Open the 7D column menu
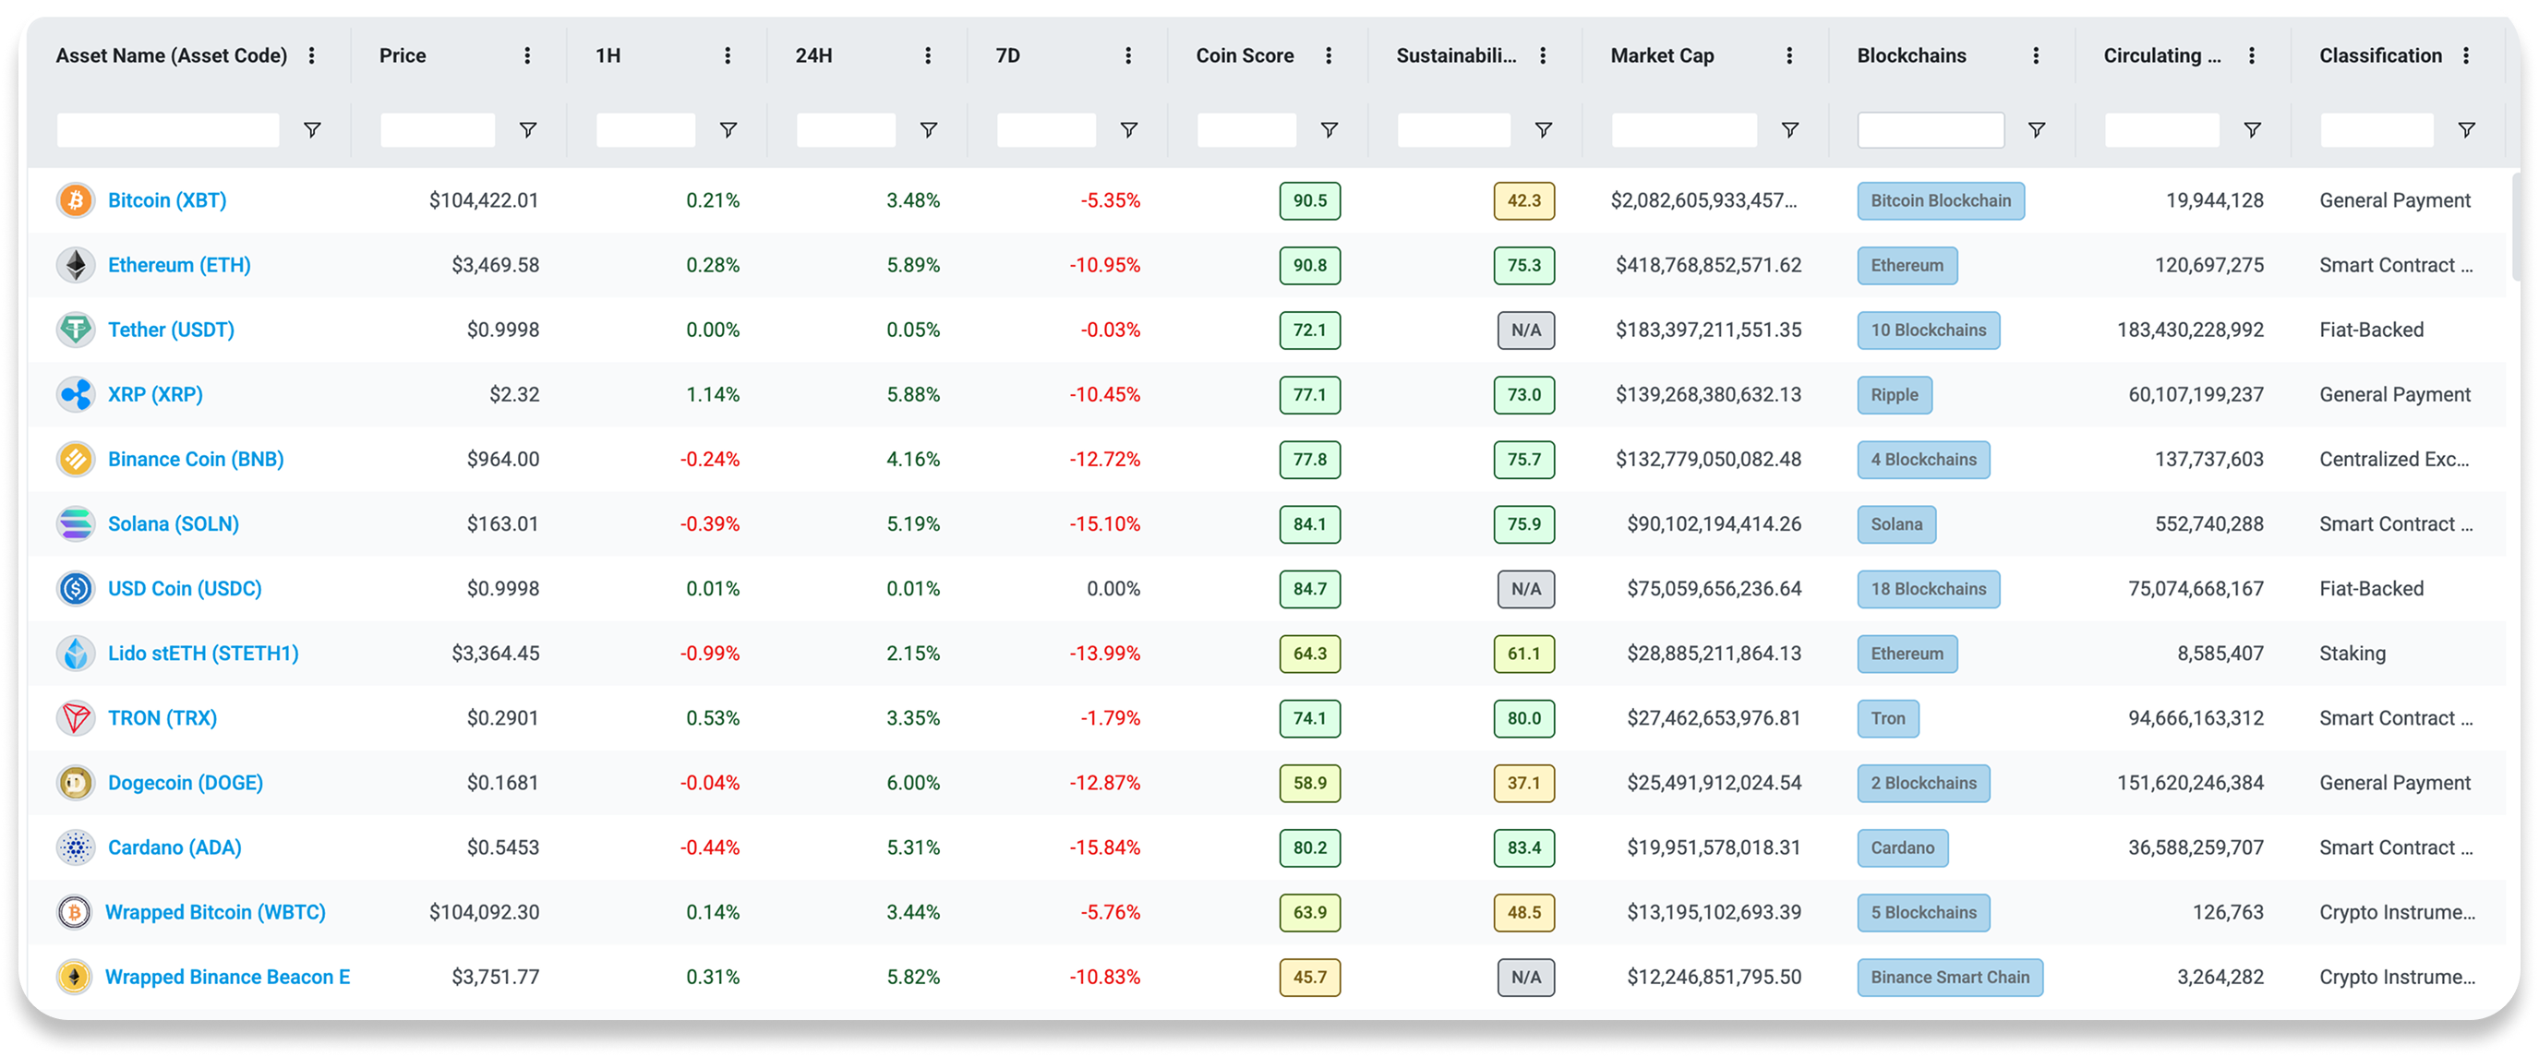 coord(1128,56)
